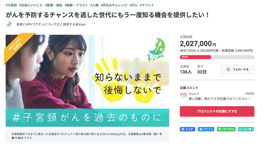
Task: Send the project via LINE
Action: point(226,129)
